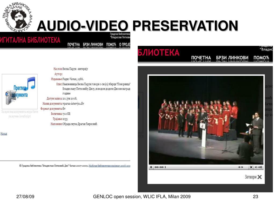Select the title text Весна Парун - интервју
275x206 pixels.
coord(75,69)
